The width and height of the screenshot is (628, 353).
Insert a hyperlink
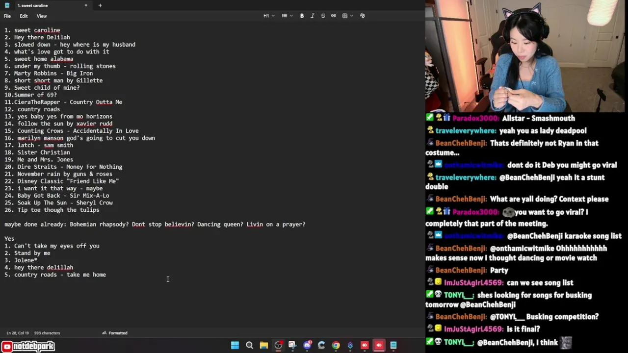(334, 16)
